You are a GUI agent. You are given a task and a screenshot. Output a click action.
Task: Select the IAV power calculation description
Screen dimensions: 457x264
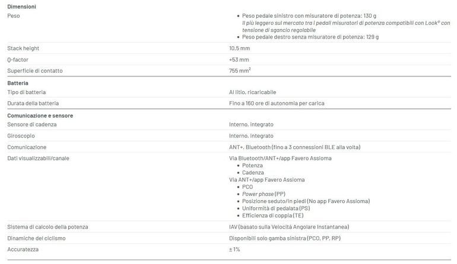[x=289, y=227]
